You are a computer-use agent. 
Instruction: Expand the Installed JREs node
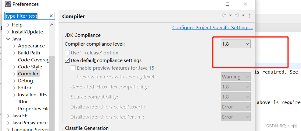[14, 95]
